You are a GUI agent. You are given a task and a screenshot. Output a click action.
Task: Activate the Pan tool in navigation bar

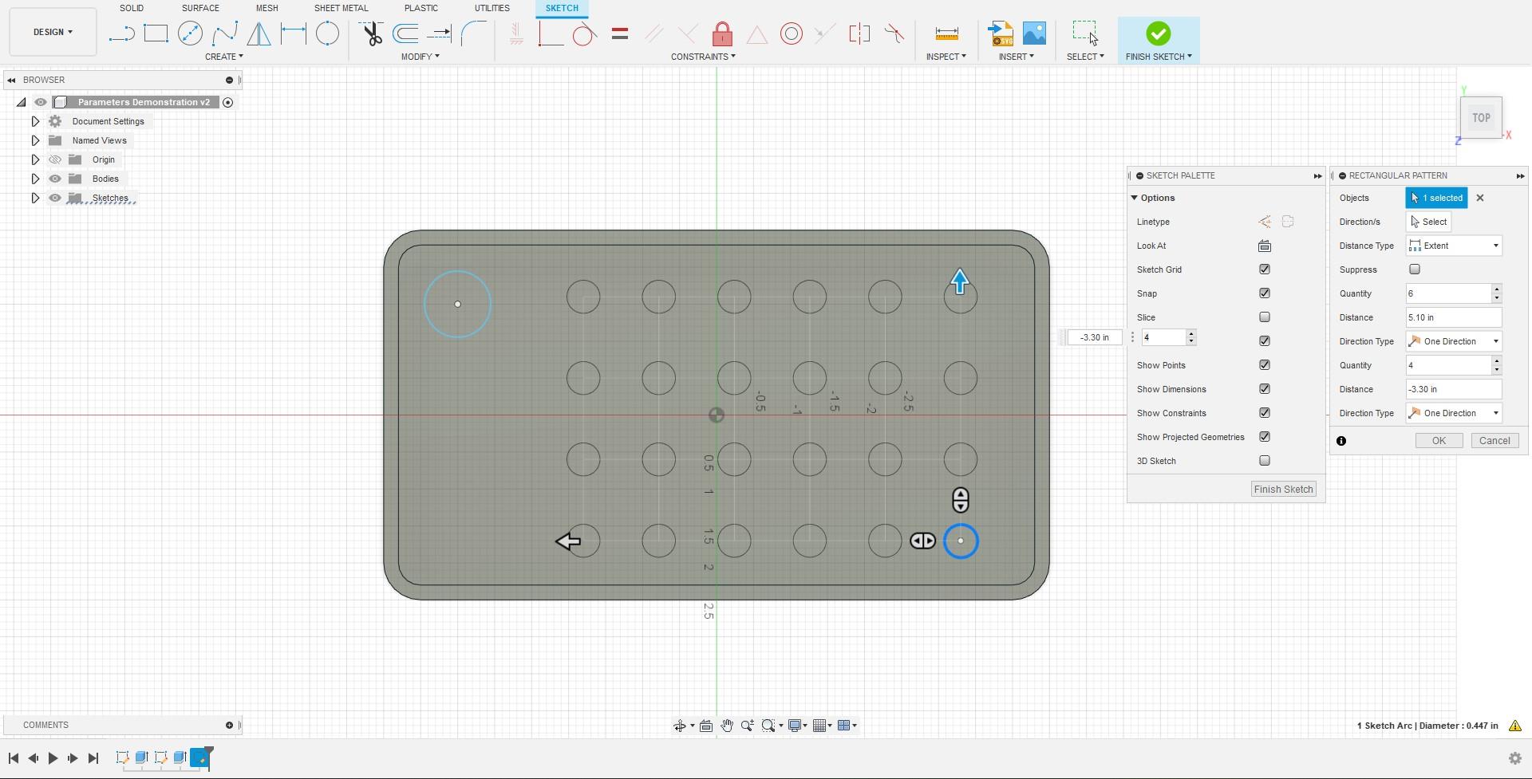point(727,726)
